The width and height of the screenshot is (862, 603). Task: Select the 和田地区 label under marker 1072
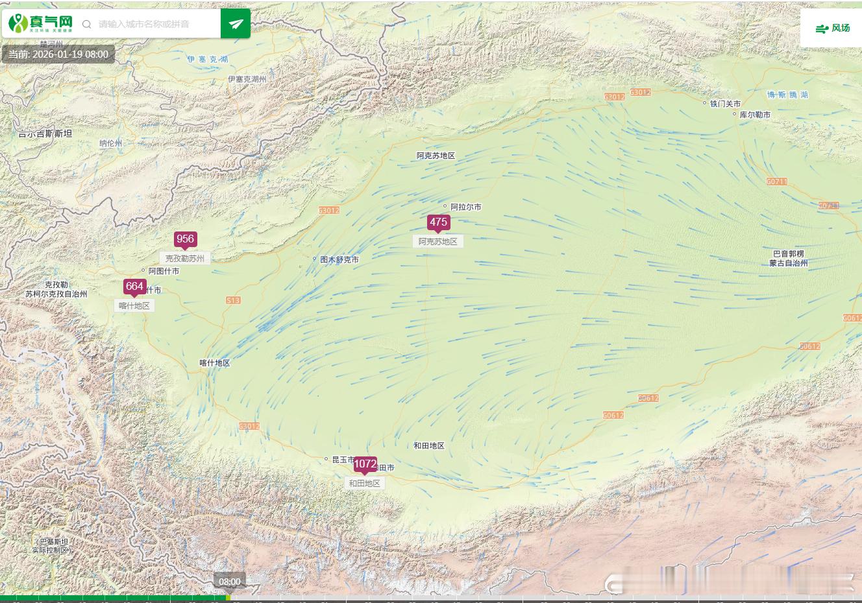tap(365, 483)
